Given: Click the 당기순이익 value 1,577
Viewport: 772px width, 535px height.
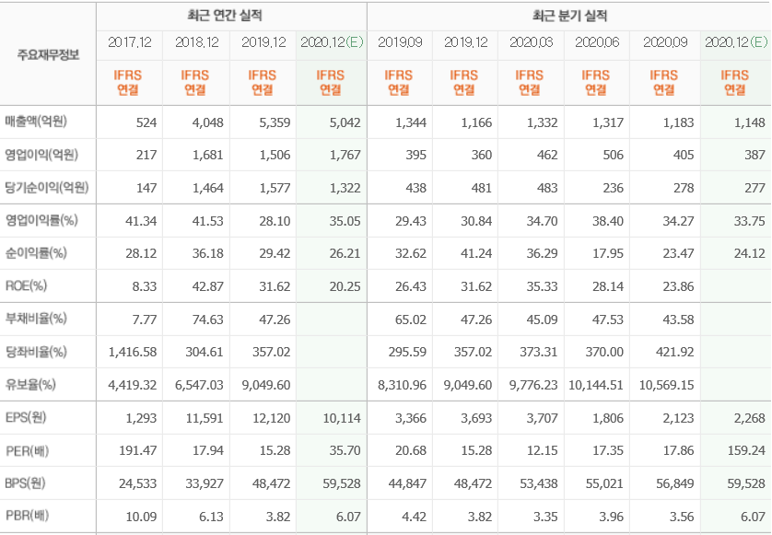Looking at the screenshot, I should (x=275, y=188).
